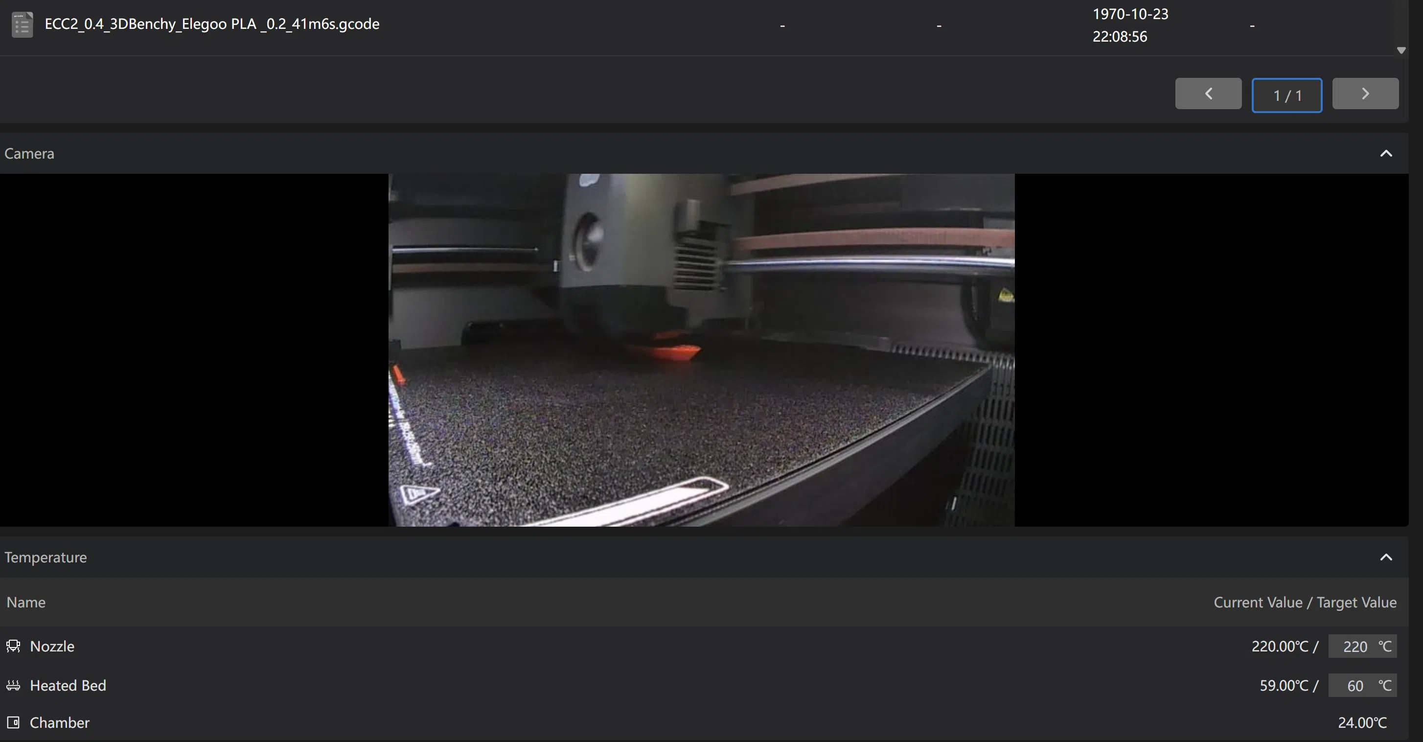Image resolution: width=1423 pixels, height=742 pixels.
Task: Go to next file page
Action: (x=1365, y=94)
